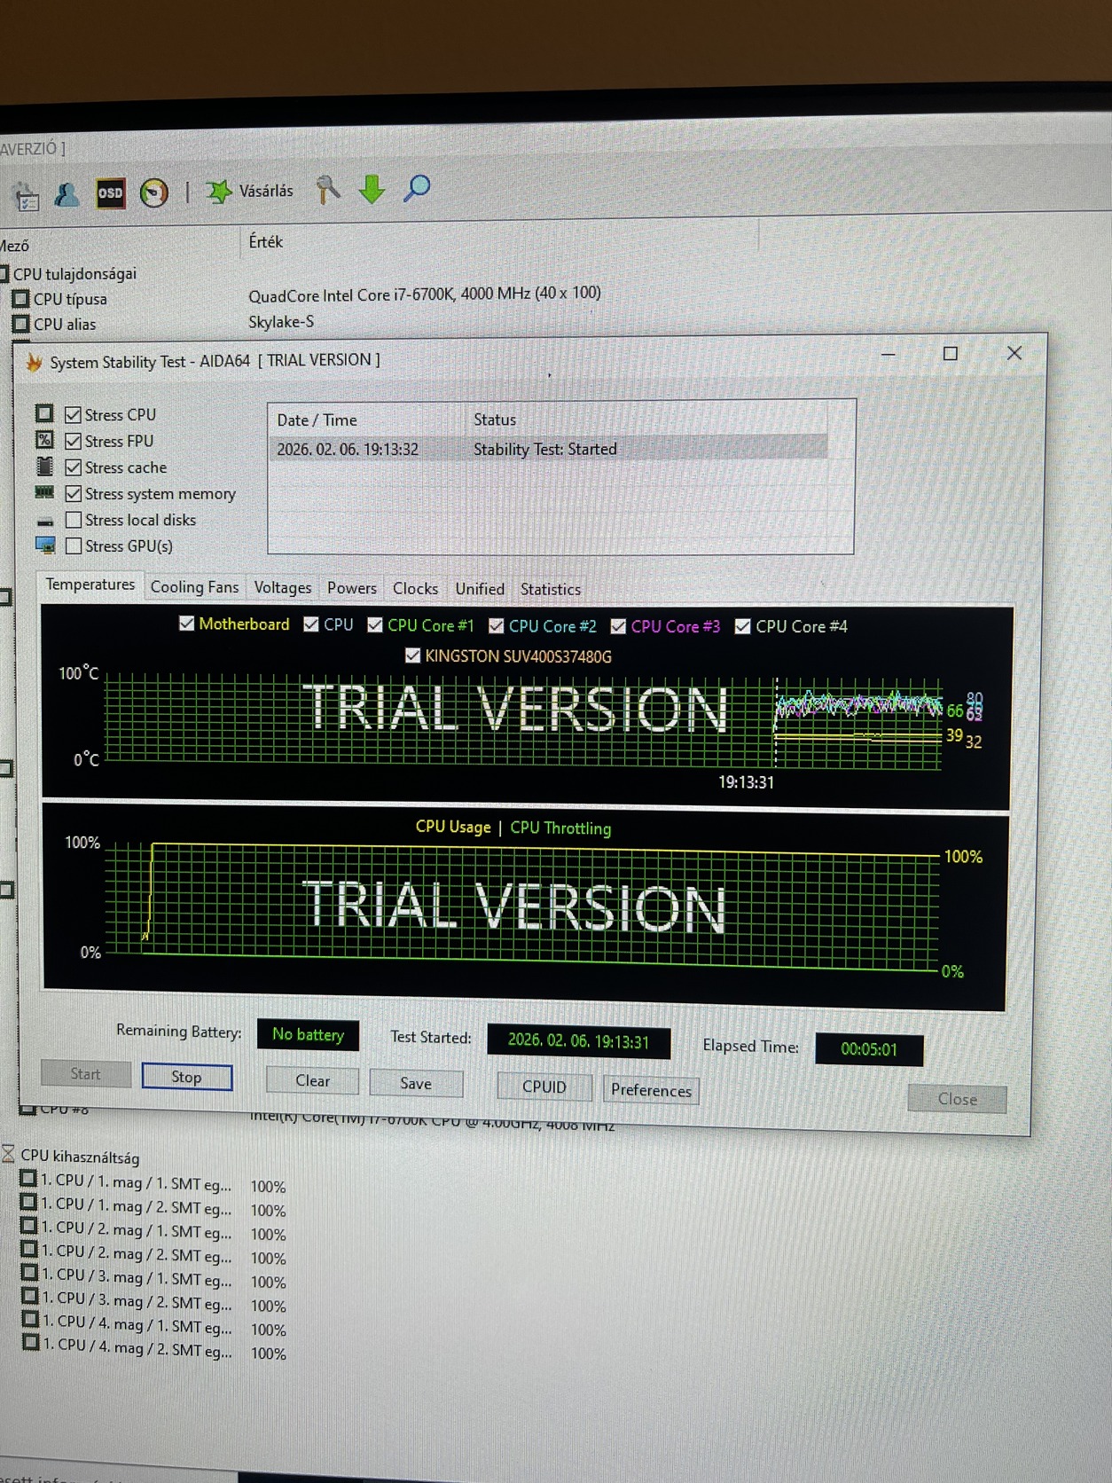Open the CPUID button
Screen dimensions: 1112x1483
(544, 1087)
